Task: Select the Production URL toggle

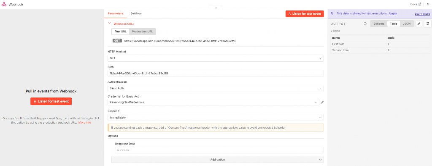Action: [x=142, y=32]
